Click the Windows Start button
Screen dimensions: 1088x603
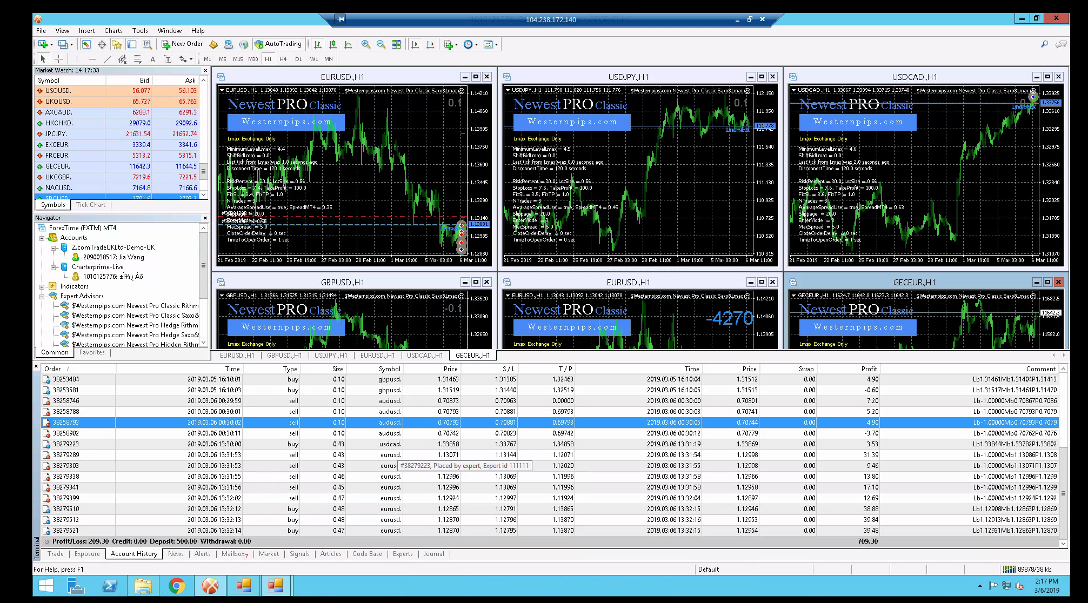click(46, 586)
